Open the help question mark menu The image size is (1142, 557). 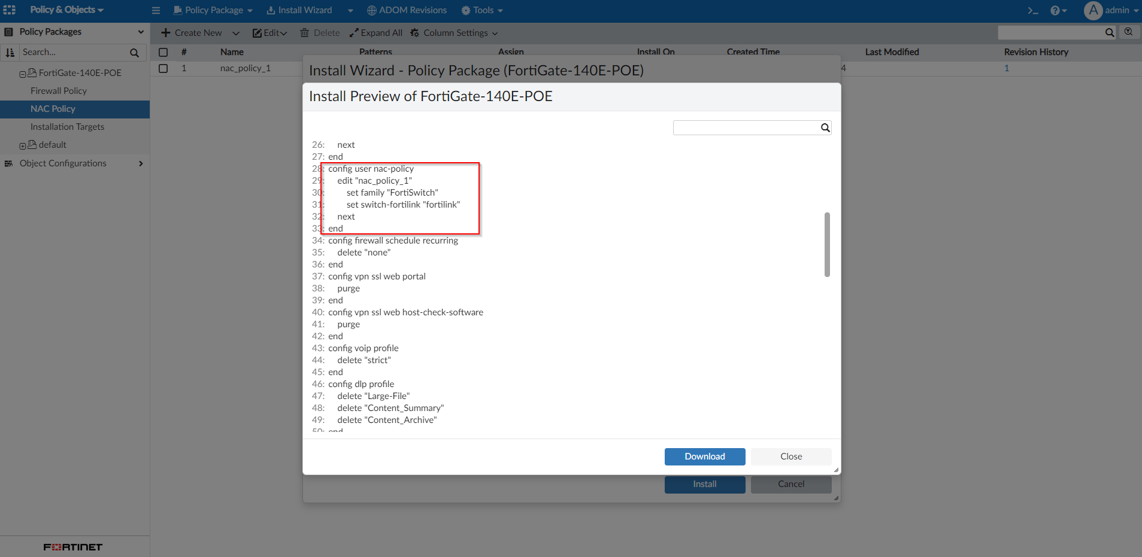[x=1058, y=10]
